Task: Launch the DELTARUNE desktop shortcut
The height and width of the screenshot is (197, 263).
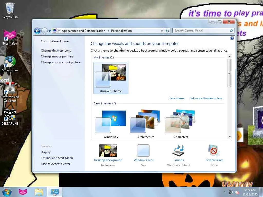Action: click(10, 117)
